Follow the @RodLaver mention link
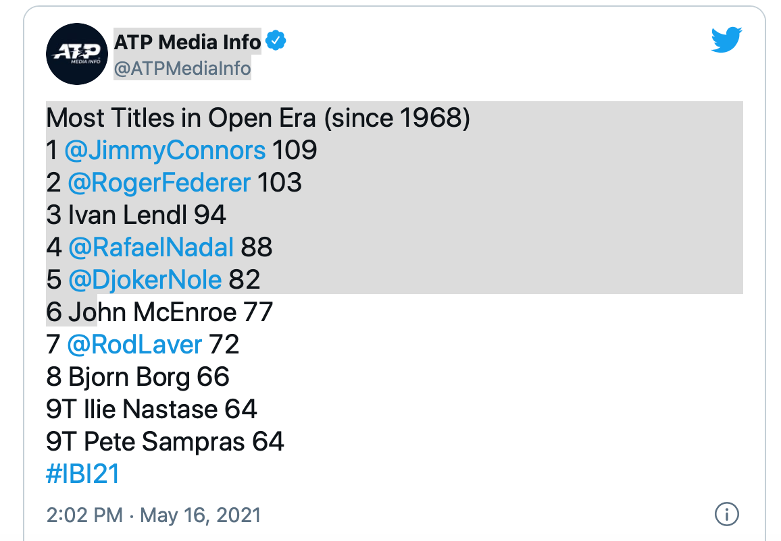Image resolution: width=781 pixels, height=541 pixels. (x=134, y=344)
